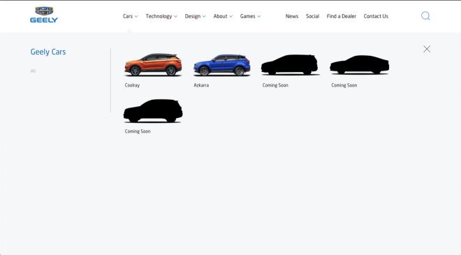The image size is (461, 255).
Task: Open the Coolray text label
Action: pos(132,85)
